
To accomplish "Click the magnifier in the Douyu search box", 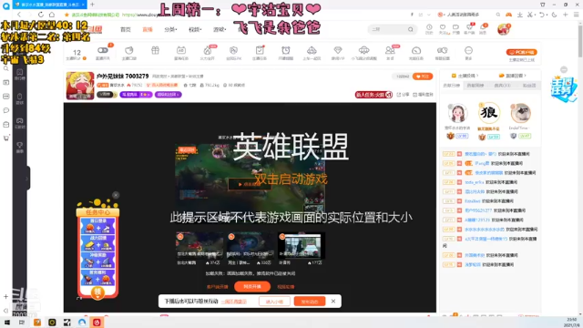I will click(411, 29).
